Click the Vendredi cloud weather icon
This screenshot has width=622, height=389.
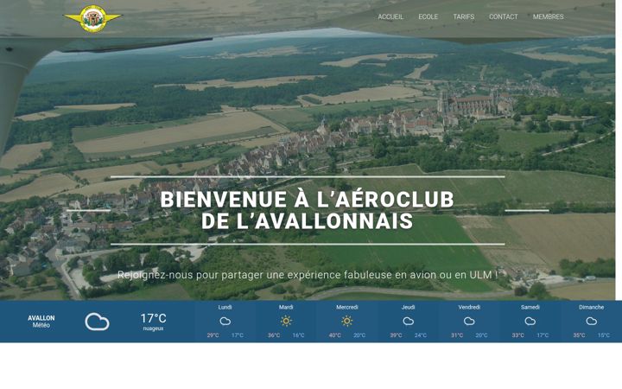pyautogui.click(x=469, y=321)
